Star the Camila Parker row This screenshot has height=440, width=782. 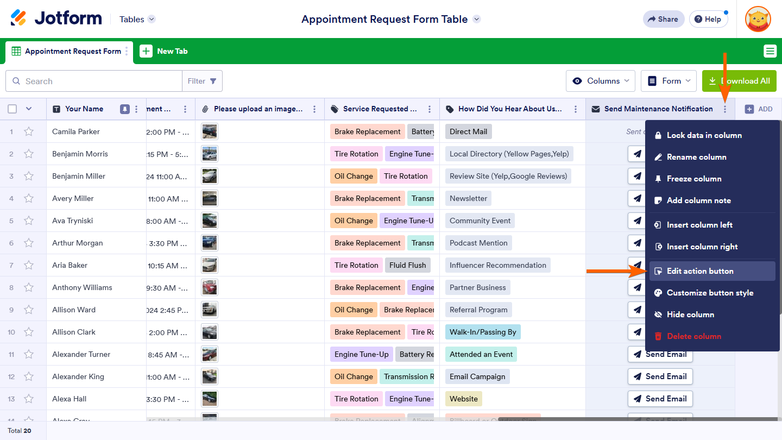(x=29, y=131)
